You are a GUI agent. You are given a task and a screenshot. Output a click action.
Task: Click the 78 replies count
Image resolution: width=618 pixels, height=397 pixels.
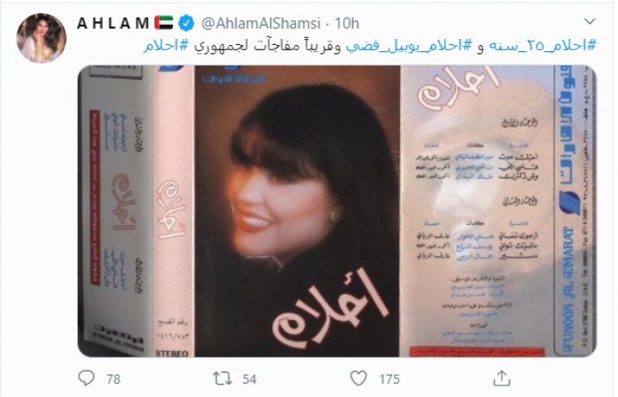[114, 379]
